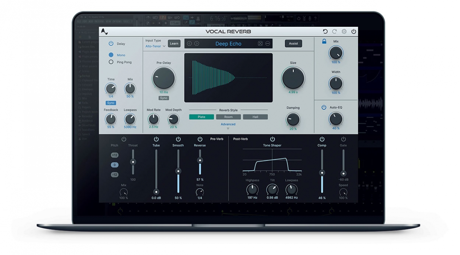Viewport: 460px width, 255px height.
Task: Click the Assist button
Action: click(294, 43)
